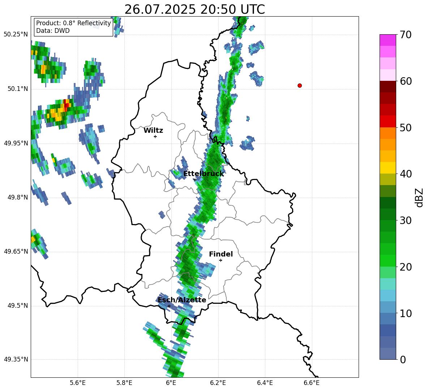This screenshot has height=390, width=428.
Task: Click the yellow 40 dBZ colorbar segment
Action: coord(388,168)
